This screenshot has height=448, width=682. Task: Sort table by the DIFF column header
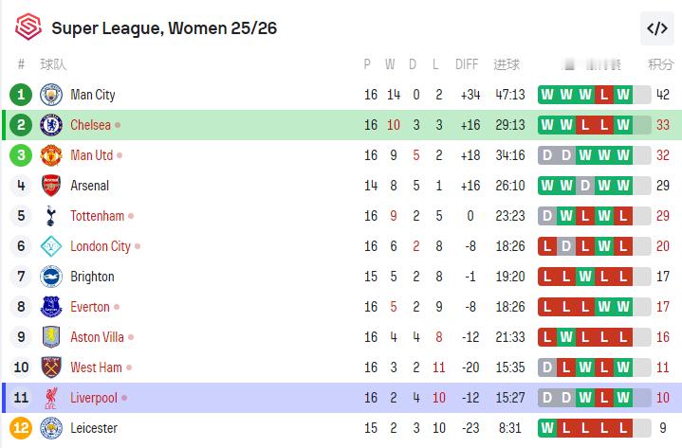[x=467, y=64]
